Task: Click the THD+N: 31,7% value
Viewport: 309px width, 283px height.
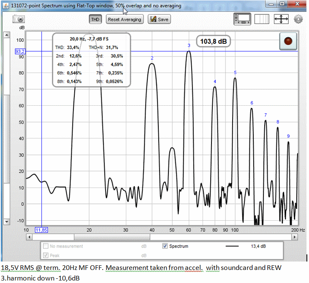Action: 112,48
